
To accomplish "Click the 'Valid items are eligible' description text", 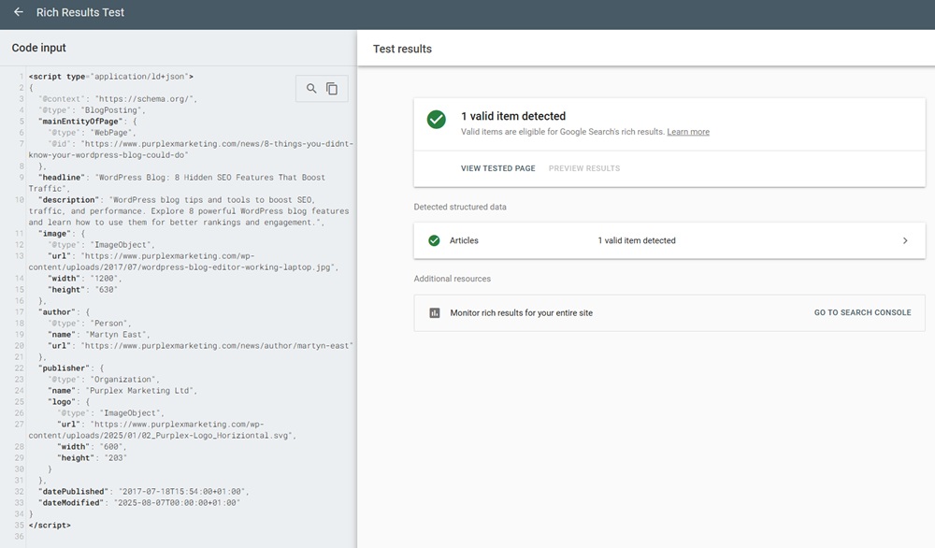I will pos(562,132).
